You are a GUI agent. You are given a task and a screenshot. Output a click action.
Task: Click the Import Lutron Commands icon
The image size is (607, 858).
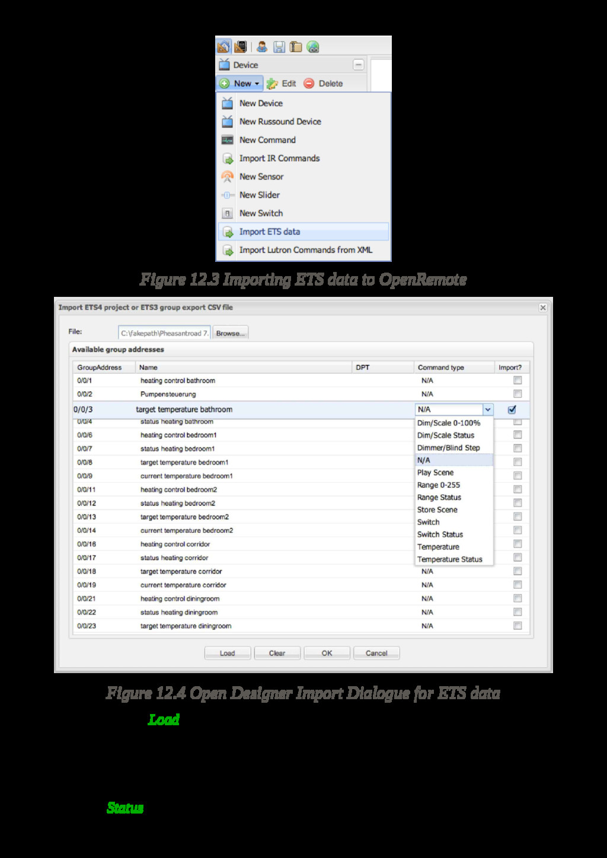pyautogui.click(x=228, y=251)
